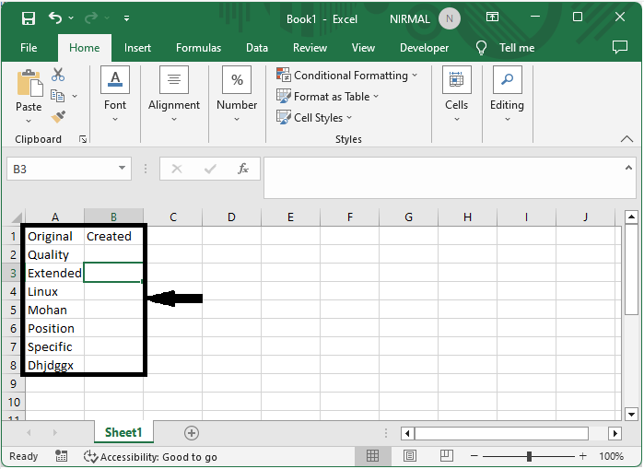The height and width of the screenshot is (469, 644).
Task: Switch to the Home tab
Action: (x=84, y=48)
